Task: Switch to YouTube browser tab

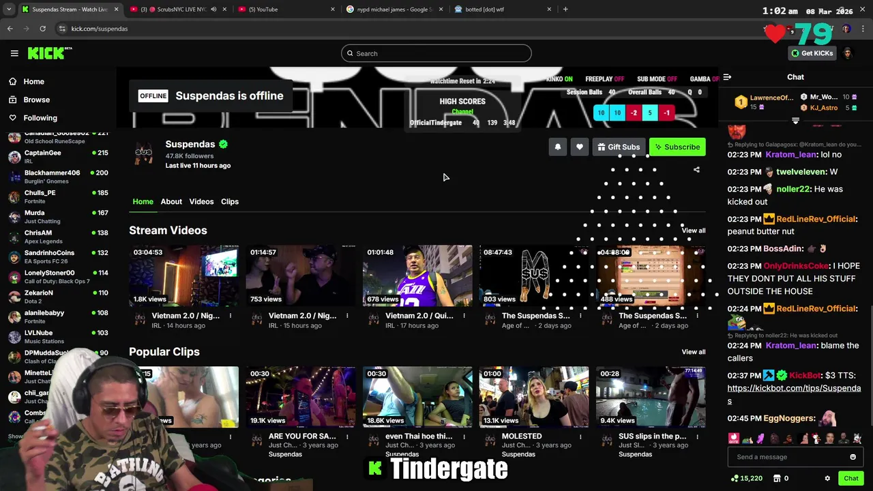Action: click(286, 10)
